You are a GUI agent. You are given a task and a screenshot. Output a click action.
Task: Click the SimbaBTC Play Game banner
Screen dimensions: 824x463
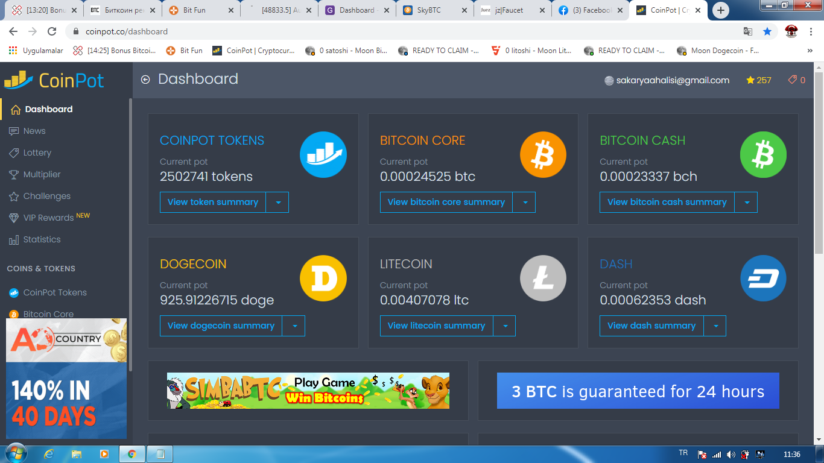[x=308, y=391]
